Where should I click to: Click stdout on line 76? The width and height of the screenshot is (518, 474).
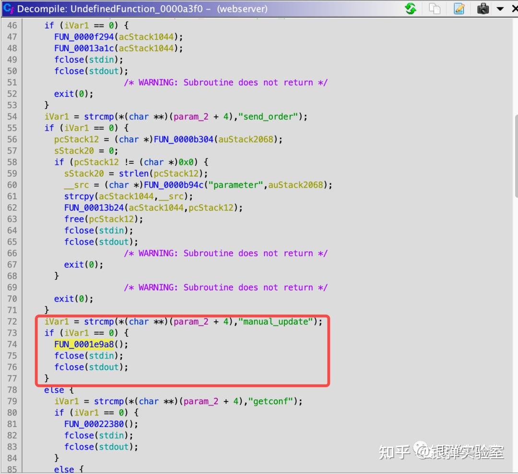(x=104, y=367)
